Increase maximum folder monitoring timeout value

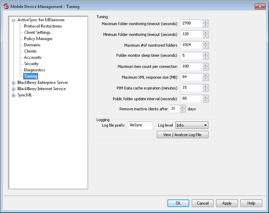click(x=205, y=22)
